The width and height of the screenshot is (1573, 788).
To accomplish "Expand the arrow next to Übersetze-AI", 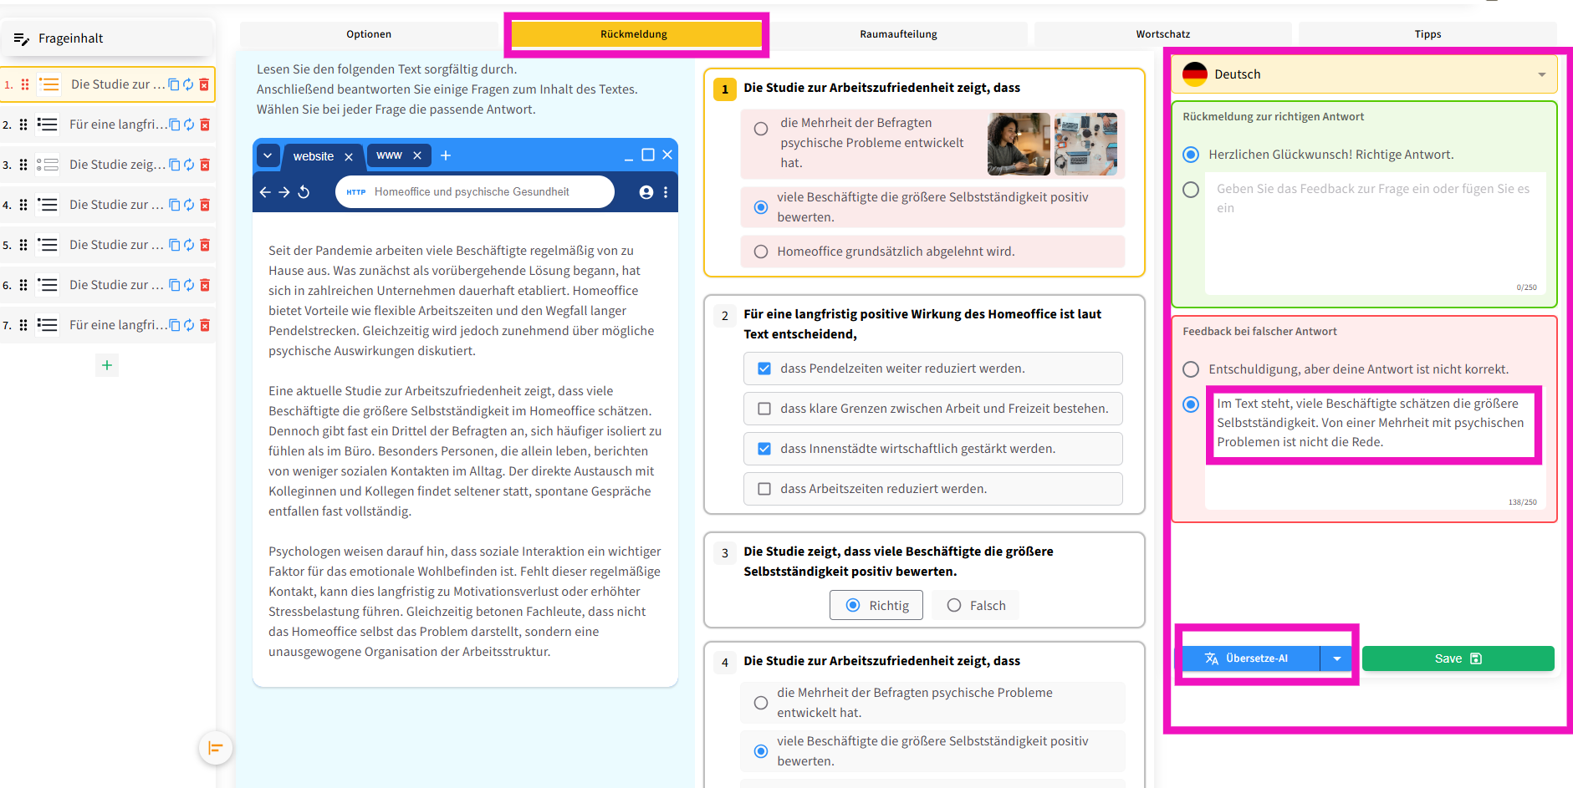I will 1336,658.
